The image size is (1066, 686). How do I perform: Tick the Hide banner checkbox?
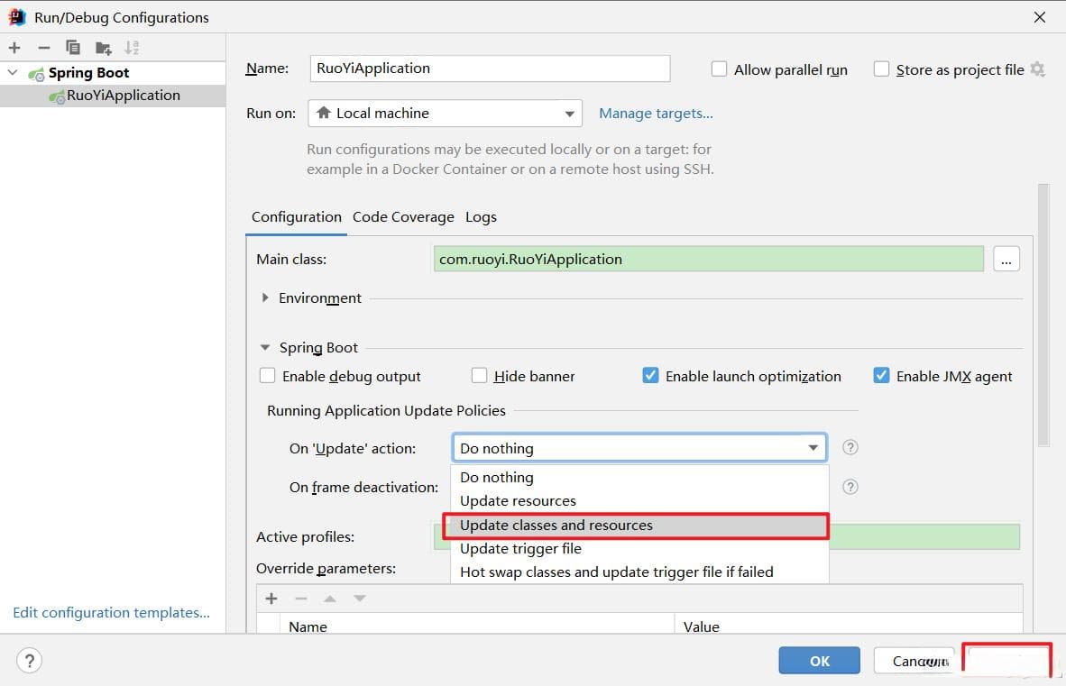click(479, 376)
